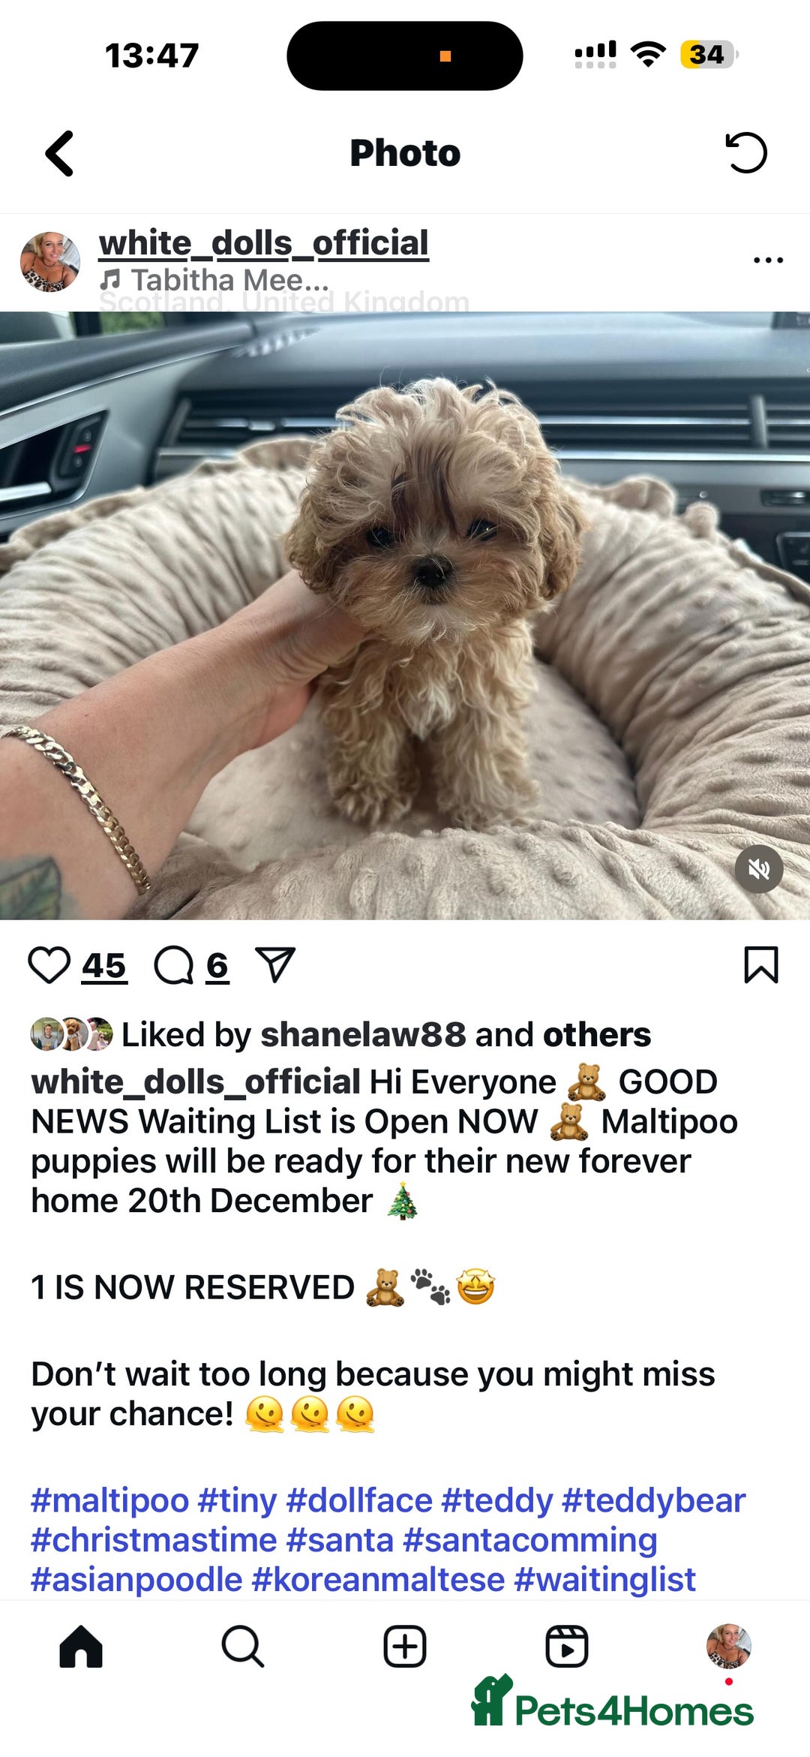Save the post with the bookmark icon
Screen dimensions: 810x1757
[x=761, y=964]
